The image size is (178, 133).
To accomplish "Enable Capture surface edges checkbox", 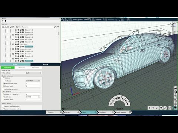I will 3,106.
